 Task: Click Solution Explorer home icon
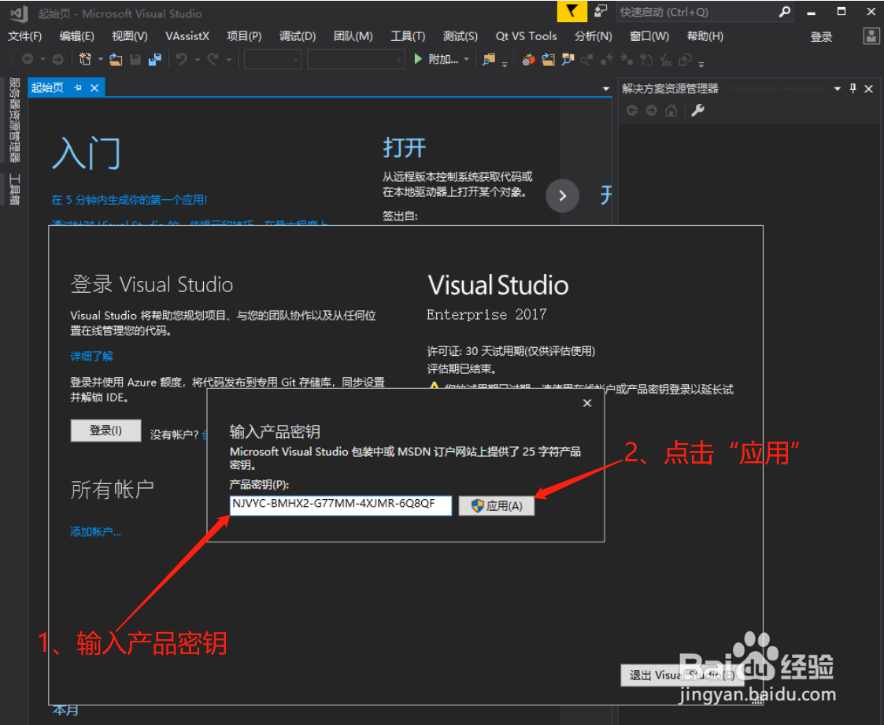click(671, 110)
